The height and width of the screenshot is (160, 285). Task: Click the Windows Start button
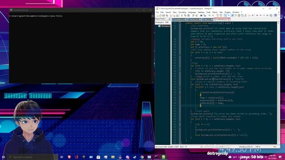coord(4,157)
